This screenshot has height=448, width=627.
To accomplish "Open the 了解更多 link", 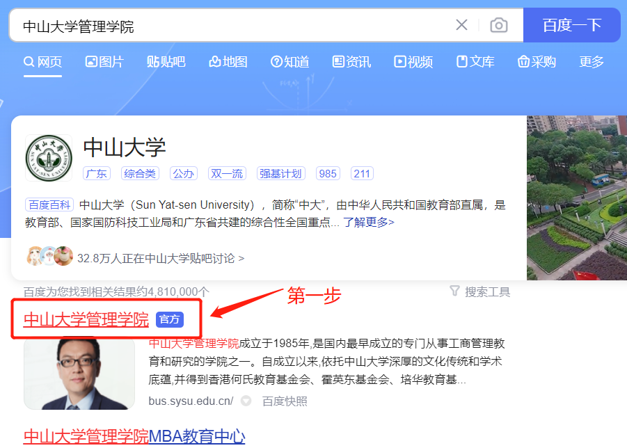I will point(368,223).
